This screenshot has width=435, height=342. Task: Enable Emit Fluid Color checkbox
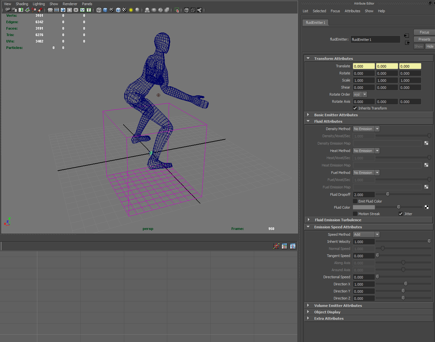tap(355, 201)
